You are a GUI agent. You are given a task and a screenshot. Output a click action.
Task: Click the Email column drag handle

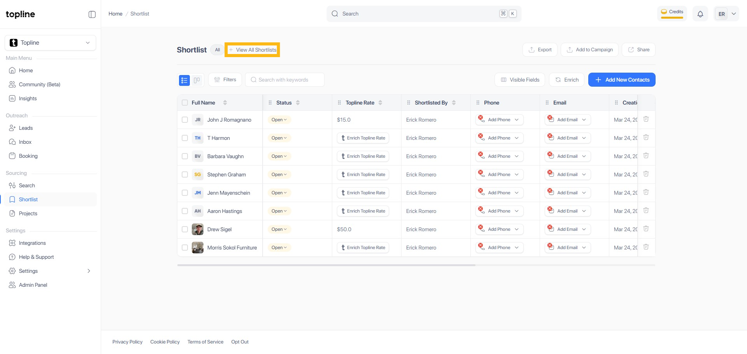(547, 103)
